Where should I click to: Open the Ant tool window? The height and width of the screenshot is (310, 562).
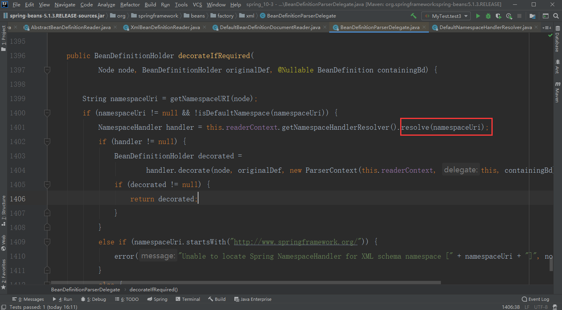coord(557,67)
